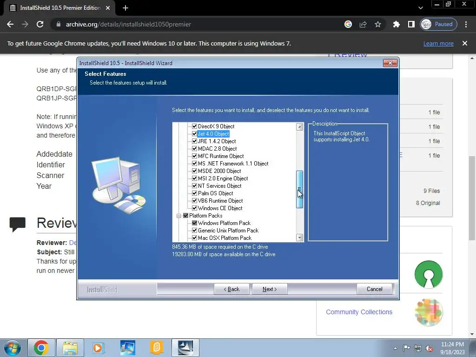Screen dimensions: 476x357
Task: Open Chrome three-dot menu
Action: pyautogui.click(x=466, y=24)
